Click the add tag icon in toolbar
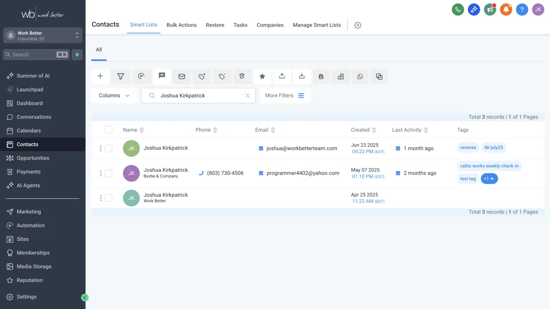The width and height of the screenshot is (550, 309). pos(202,76)
